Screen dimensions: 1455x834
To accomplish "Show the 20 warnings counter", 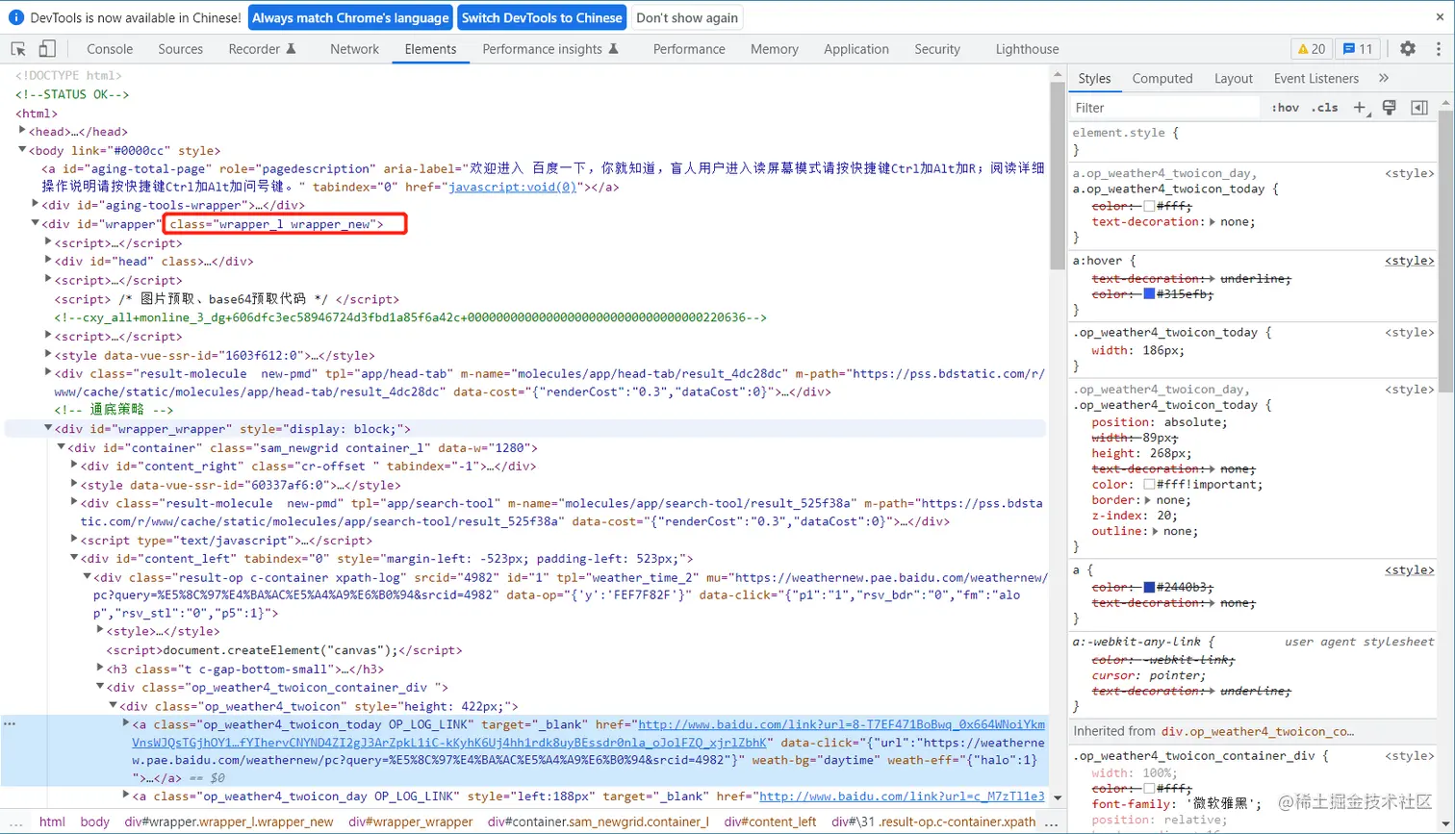I will (x=1311, y=49).
